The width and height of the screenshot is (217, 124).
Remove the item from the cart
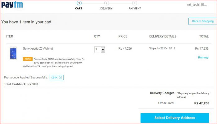pos(203,58)
